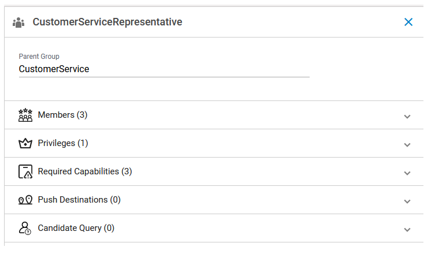Select the Privileges (1) label
This screenshot has height=254, width=435.
(63, 143)
